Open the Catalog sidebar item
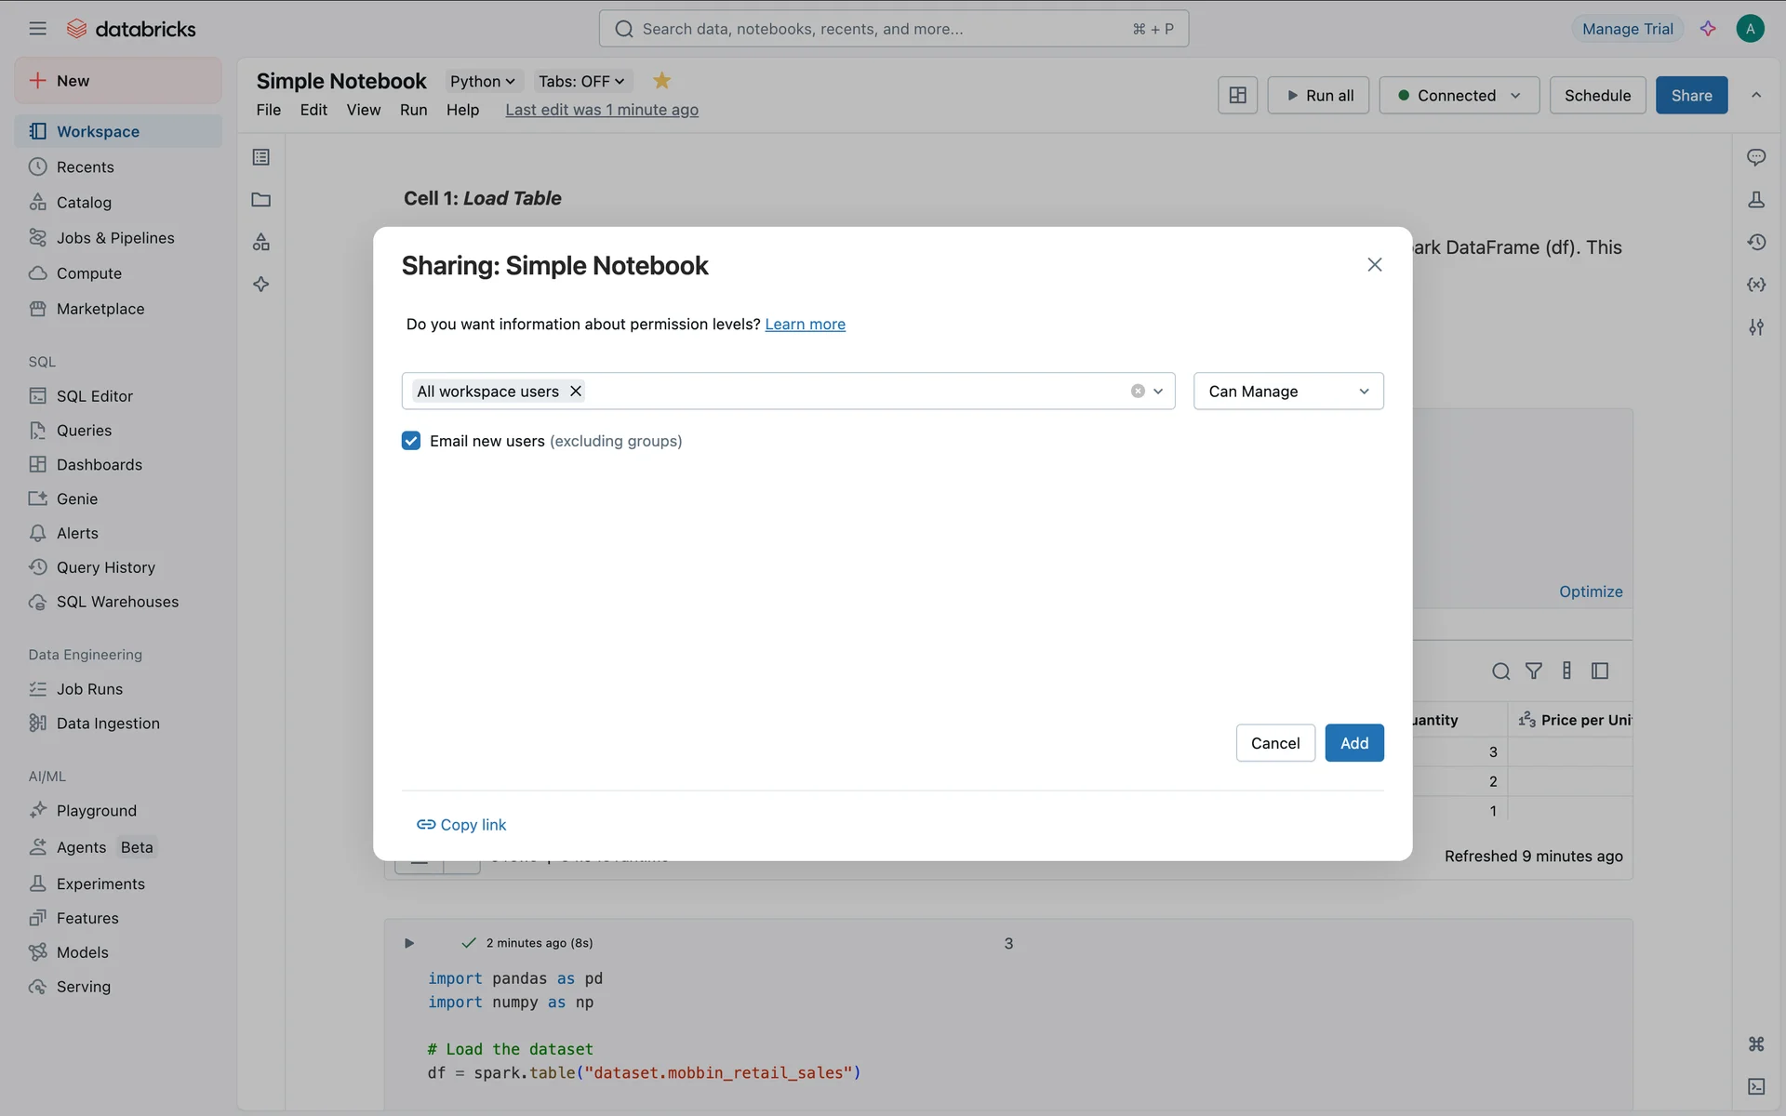 pos(84,203)
